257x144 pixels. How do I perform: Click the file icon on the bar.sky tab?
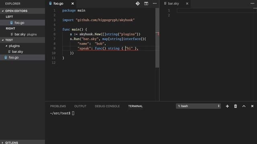pyautogui.click(x=165, y=4)
